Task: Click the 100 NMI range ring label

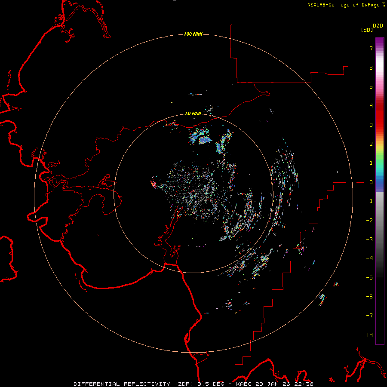Action: [193, 34]
